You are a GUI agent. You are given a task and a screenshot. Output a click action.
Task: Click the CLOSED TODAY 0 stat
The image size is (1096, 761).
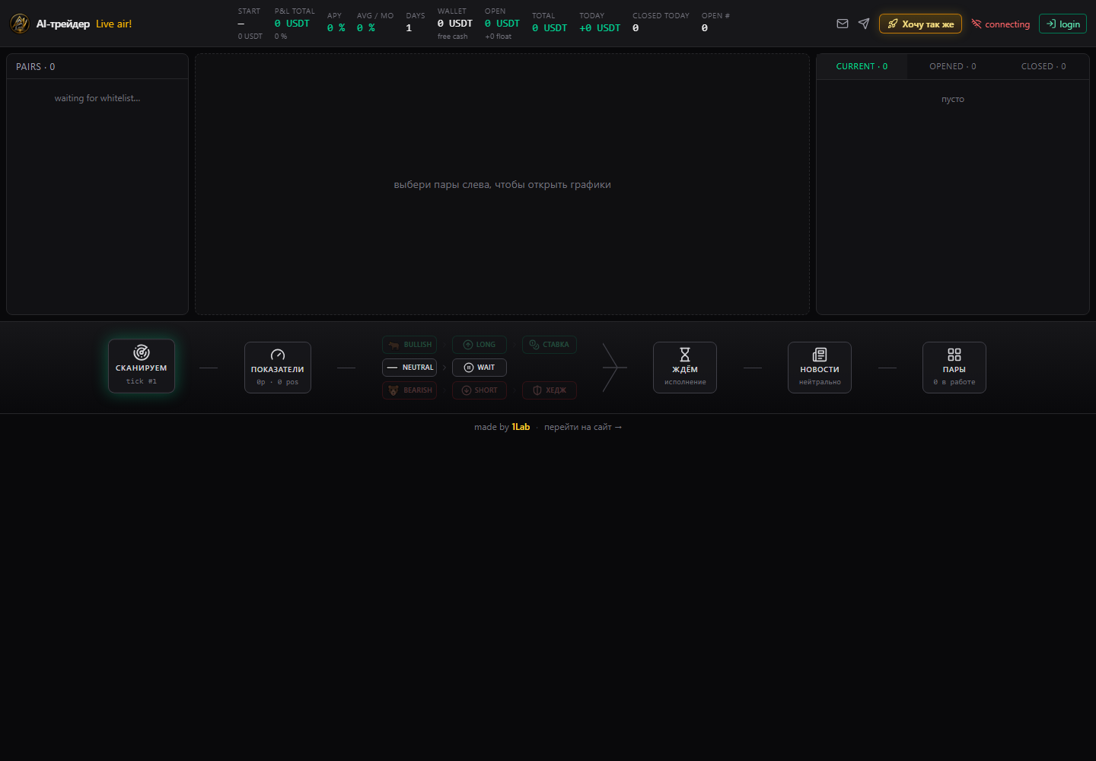tap(661, 23)
